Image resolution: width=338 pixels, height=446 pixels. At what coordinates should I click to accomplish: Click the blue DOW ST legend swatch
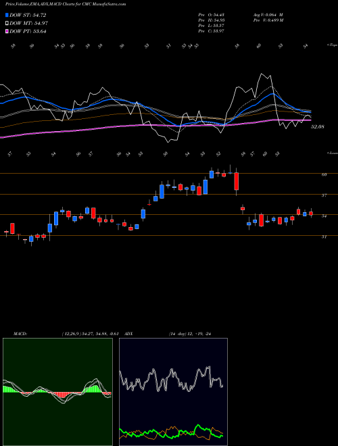(x=7, y=15)
